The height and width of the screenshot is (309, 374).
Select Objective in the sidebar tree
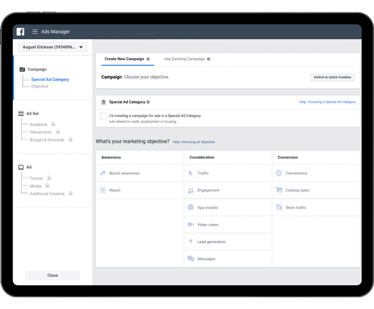point(40,87)
